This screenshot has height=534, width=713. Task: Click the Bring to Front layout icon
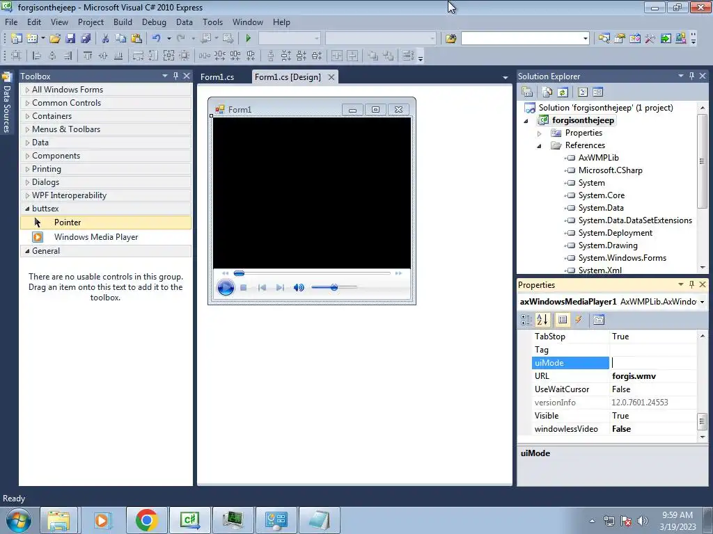373,56
